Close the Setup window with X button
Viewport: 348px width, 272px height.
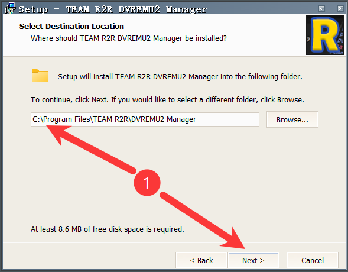coord(340,8)
